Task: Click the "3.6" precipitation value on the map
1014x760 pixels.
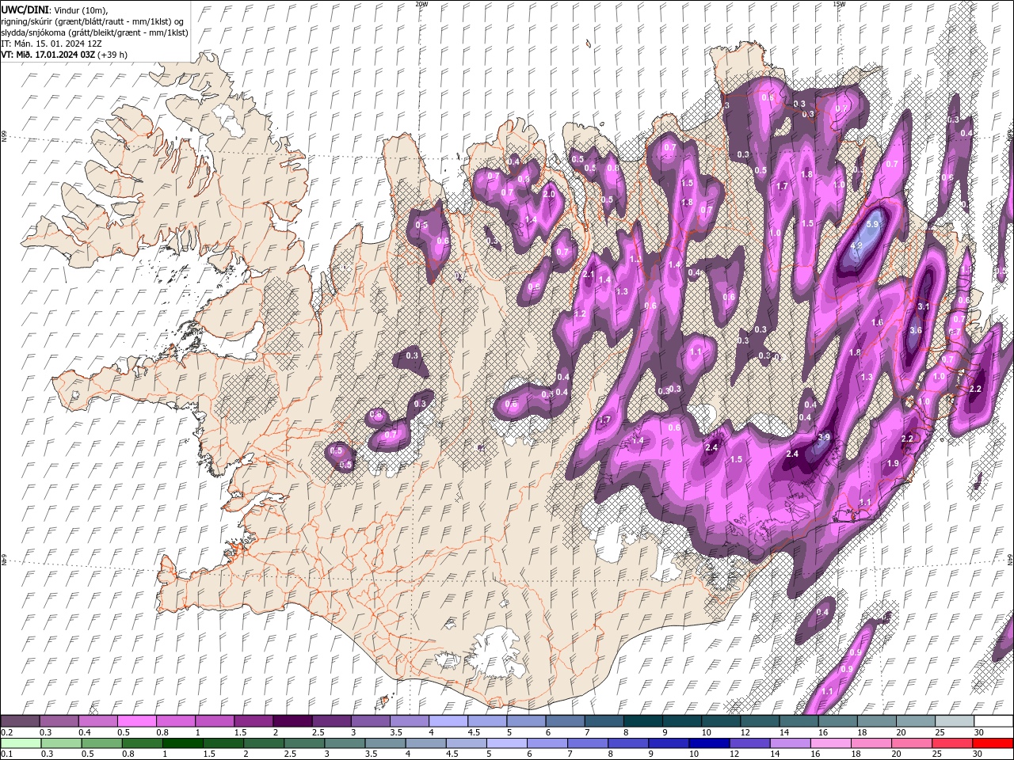Action: pos(916,330)
